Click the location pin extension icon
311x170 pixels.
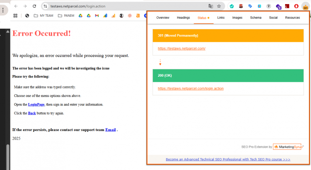268,6
